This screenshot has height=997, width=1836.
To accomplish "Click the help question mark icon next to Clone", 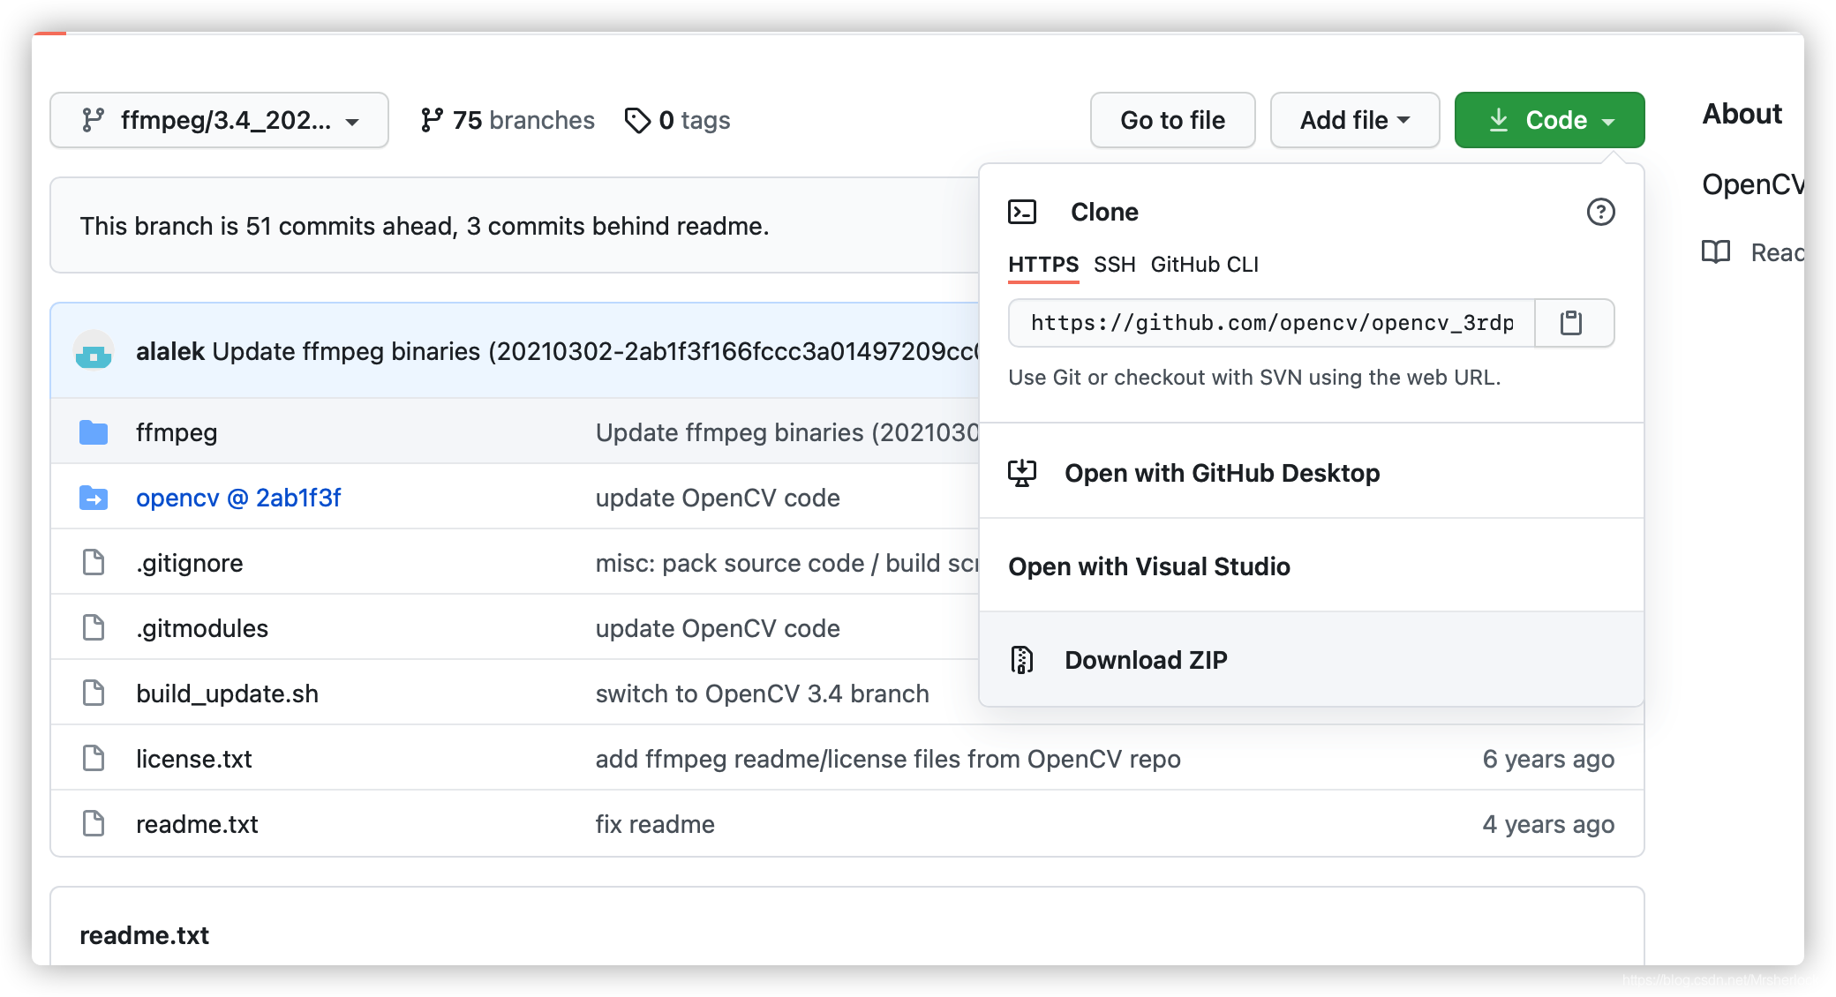I will [1600, 212].
